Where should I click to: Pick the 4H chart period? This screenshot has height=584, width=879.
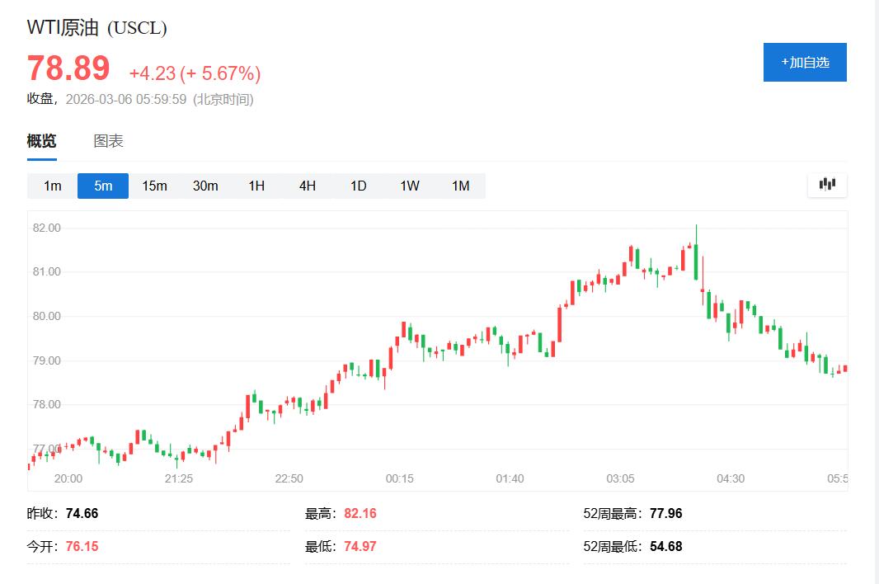(x=308, y=186)
